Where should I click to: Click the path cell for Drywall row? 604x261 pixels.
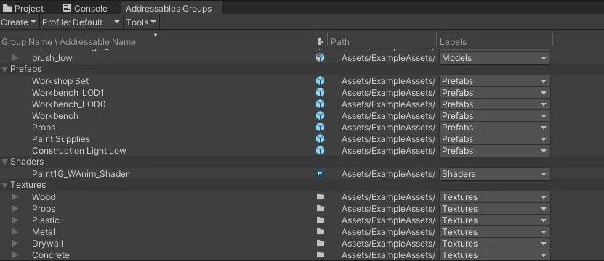388,244
